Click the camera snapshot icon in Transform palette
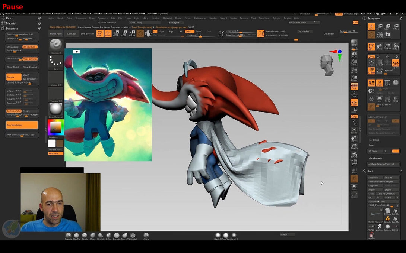 click(388, 35)
